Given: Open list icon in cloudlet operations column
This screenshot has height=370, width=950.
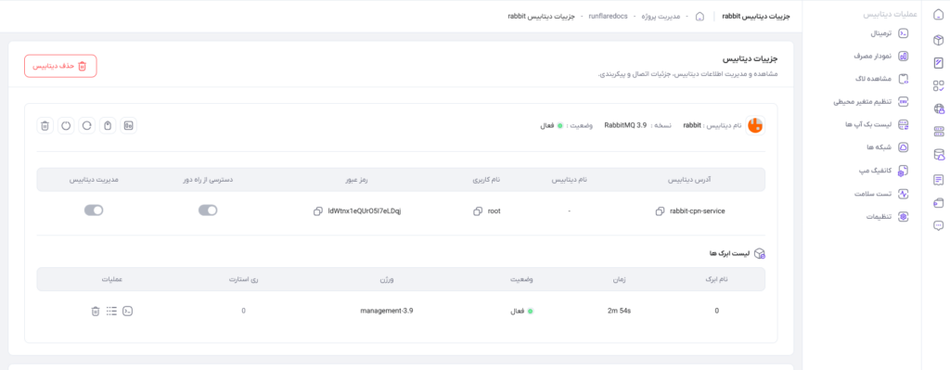Looking at the screenshot, I should (111, 311).
